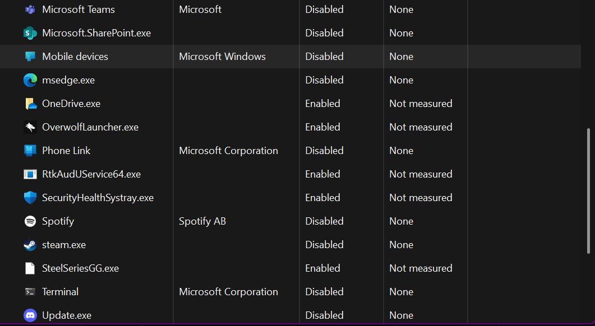Viewport: 595px width, 326px height.
Task: Click the Microsoft Teams icon
Action: pyautogui.click(x=30, y=10)
